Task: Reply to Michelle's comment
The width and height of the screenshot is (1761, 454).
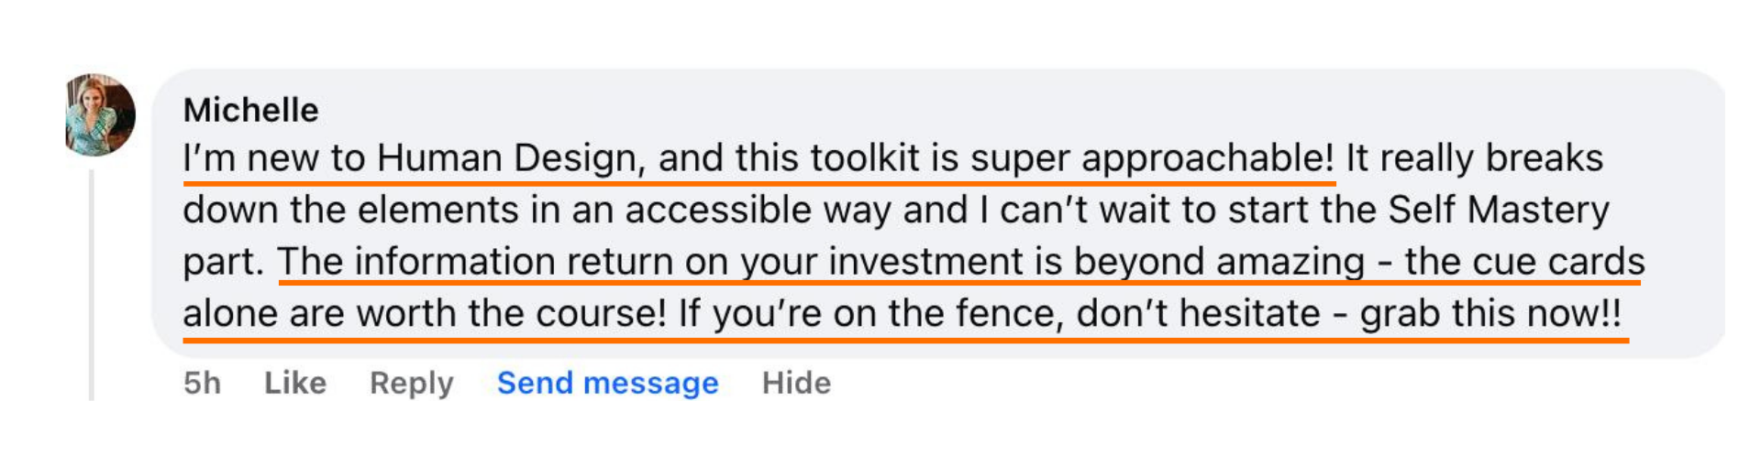Action: click(x=411, y=383)
